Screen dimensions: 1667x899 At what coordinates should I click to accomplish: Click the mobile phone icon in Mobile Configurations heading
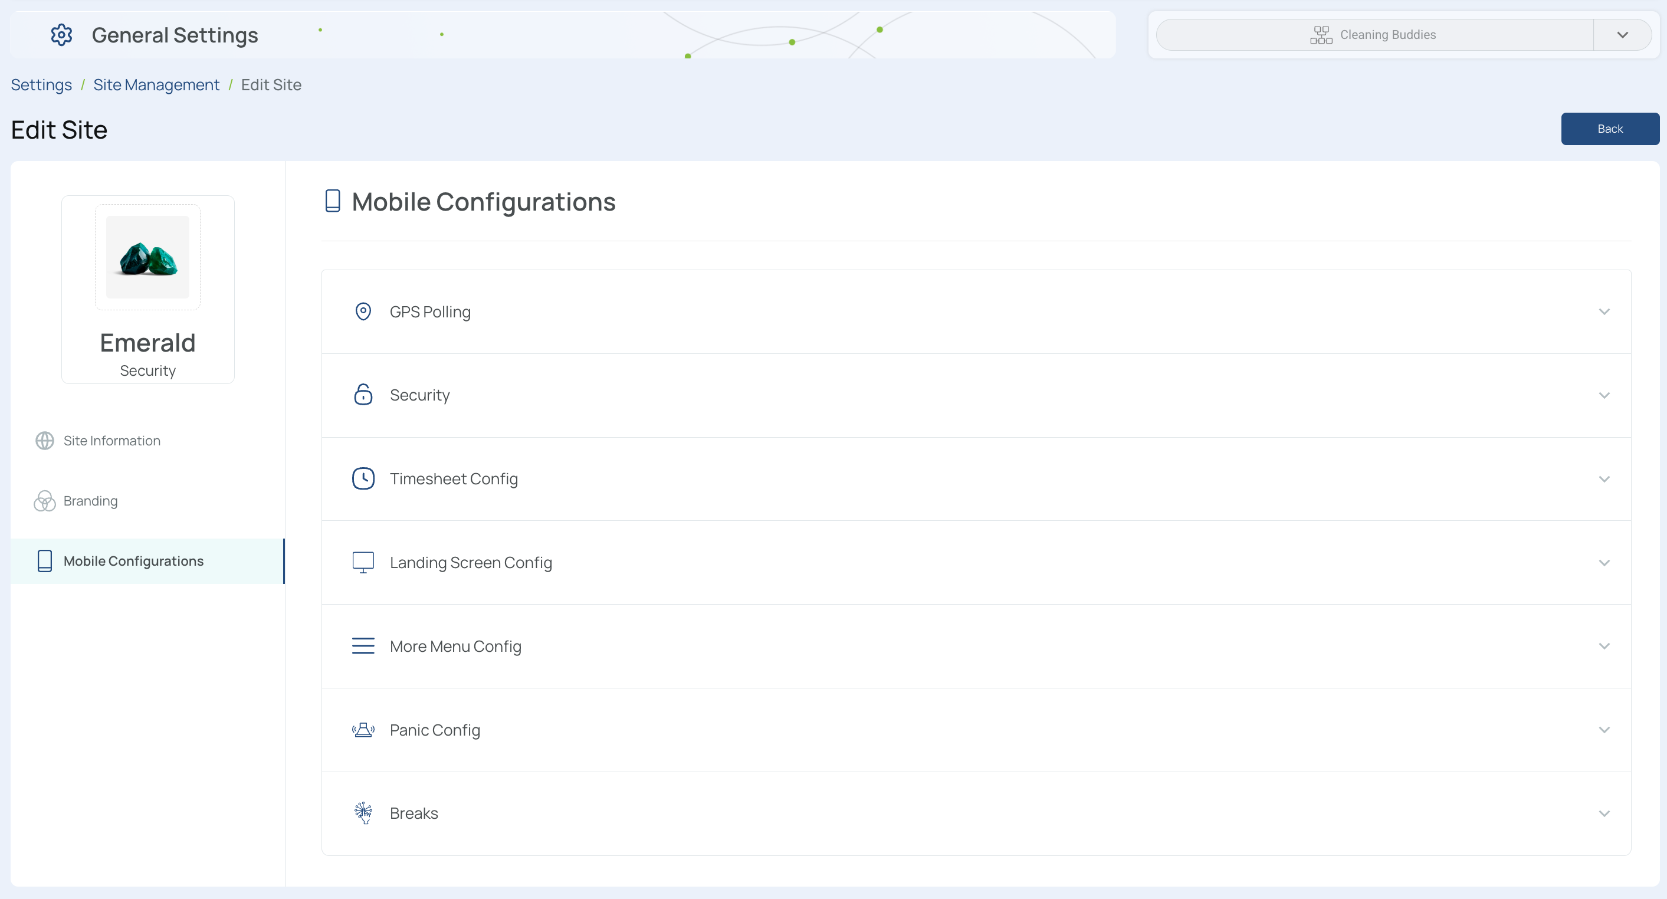click(x=333, y=201)
